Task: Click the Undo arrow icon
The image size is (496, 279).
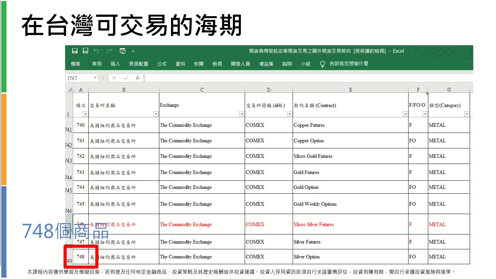Action: [x=96, y=51]
